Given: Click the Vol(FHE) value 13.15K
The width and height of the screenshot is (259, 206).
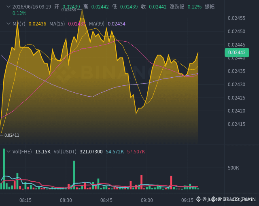Looking at the screenshot, I should 43,152.
